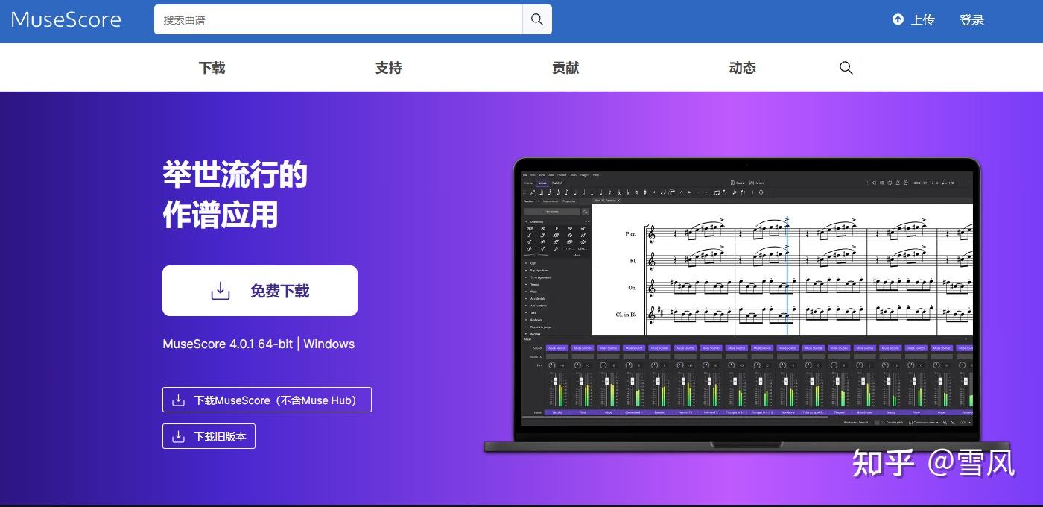Click the search magnifier in the 搜索曲谱 bar

pos(536,19)
